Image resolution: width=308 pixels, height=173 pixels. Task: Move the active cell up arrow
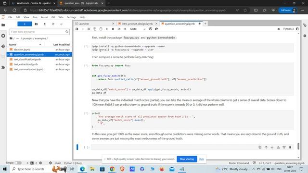(266, 148)
